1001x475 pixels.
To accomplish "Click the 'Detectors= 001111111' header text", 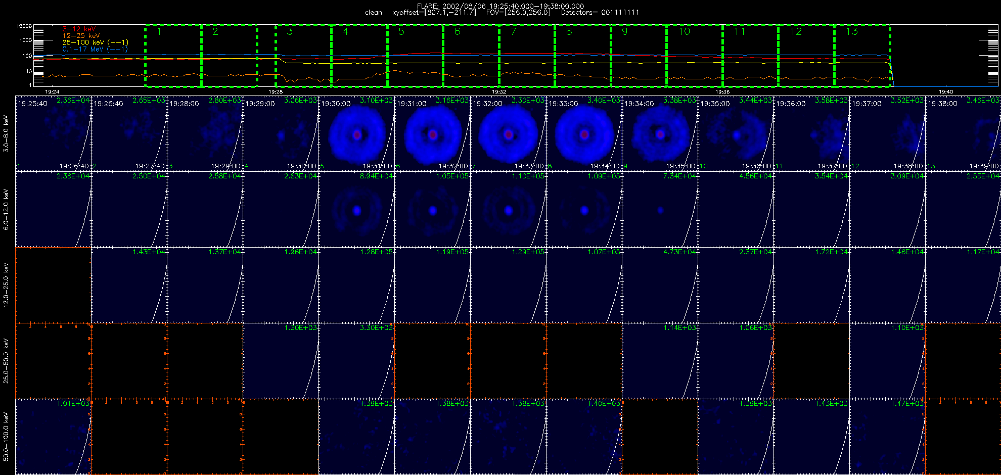I will (600, 12).
